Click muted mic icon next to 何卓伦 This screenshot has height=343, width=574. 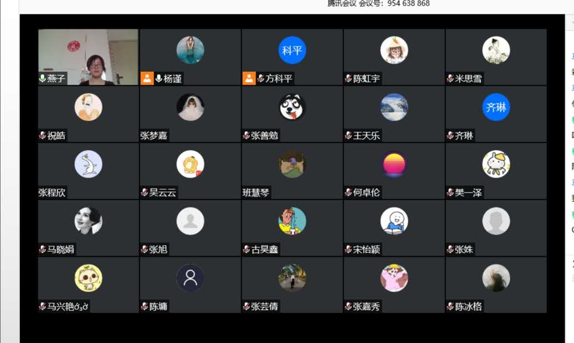pos(348,193)
